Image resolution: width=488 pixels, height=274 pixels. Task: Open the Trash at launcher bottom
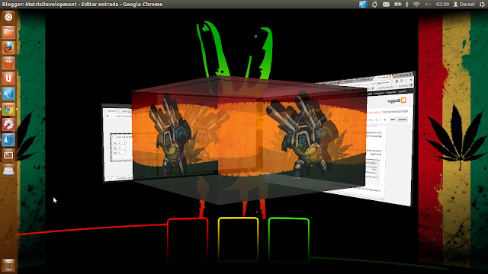(8, 266)
